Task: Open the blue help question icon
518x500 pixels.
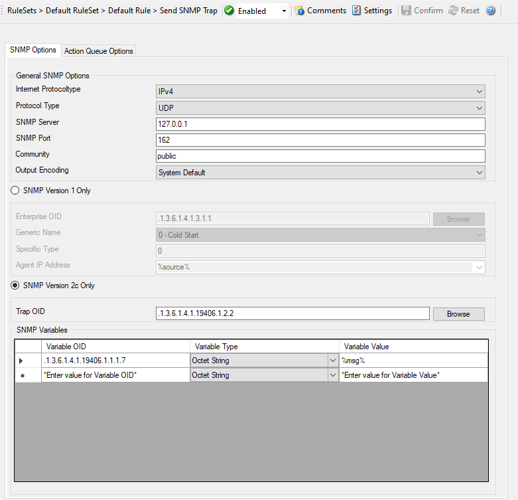Action: 491,11
